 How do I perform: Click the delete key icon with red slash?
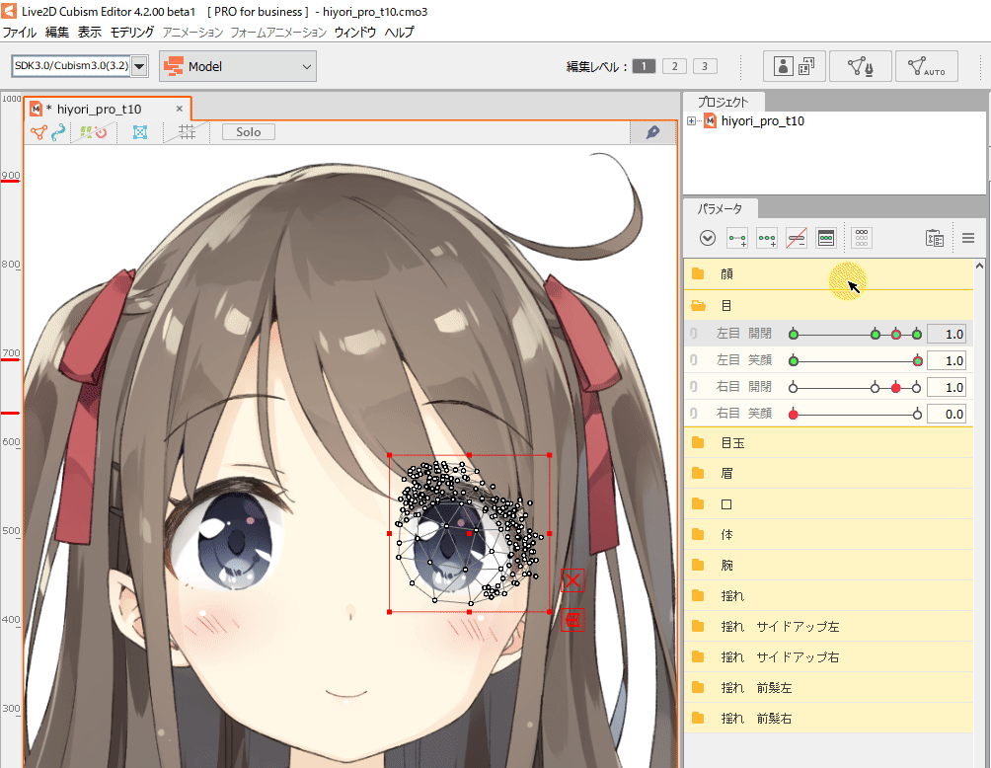tap(797, 238)
